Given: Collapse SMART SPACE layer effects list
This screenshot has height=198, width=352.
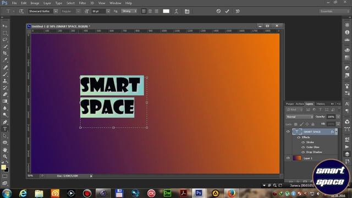Looking at the screenshot, I should [x=336, y=132].
